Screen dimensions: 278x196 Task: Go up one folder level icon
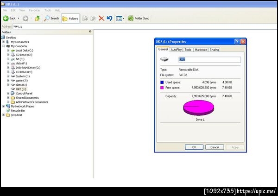point(38,18)
